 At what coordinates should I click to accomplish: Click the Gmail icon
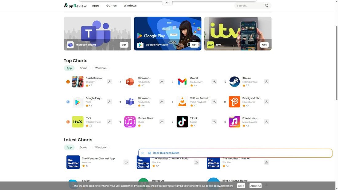point(182,82)
